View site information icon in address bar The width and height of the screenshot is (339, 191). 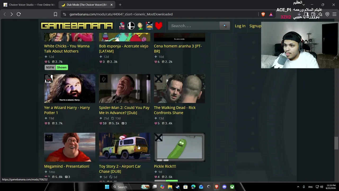click(64, 14)
